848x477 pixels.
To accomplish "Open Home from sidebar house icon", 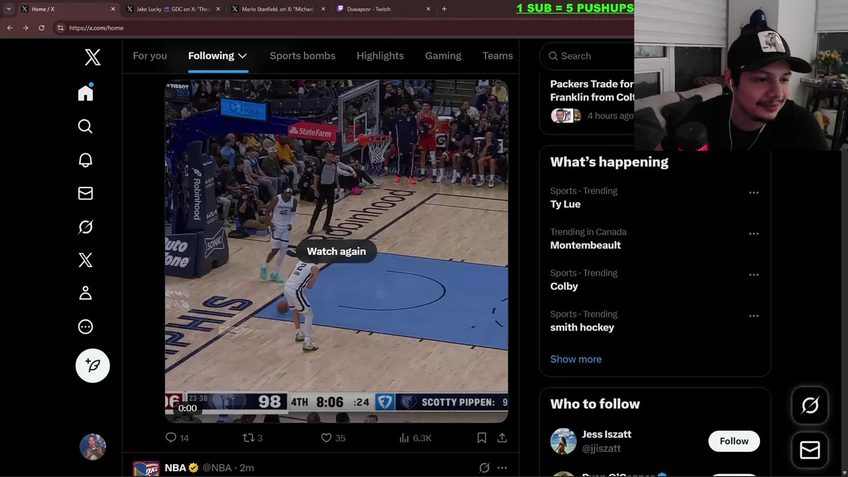I will (85, 92).
